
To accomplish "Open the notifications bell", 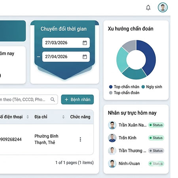I will point(148,8).
